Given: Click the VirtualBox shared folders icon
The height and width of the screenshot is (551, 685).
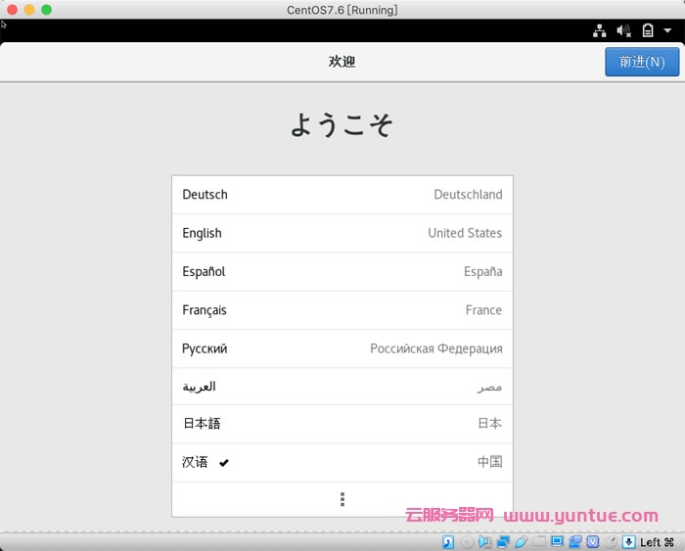Looking at the screenshot, I should [539, 542].
